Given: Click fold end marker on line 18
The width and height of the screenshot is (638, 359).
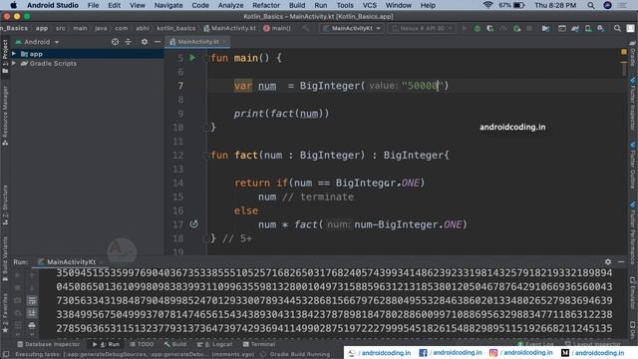Looking at the screenshot, I should click(206, 238).
